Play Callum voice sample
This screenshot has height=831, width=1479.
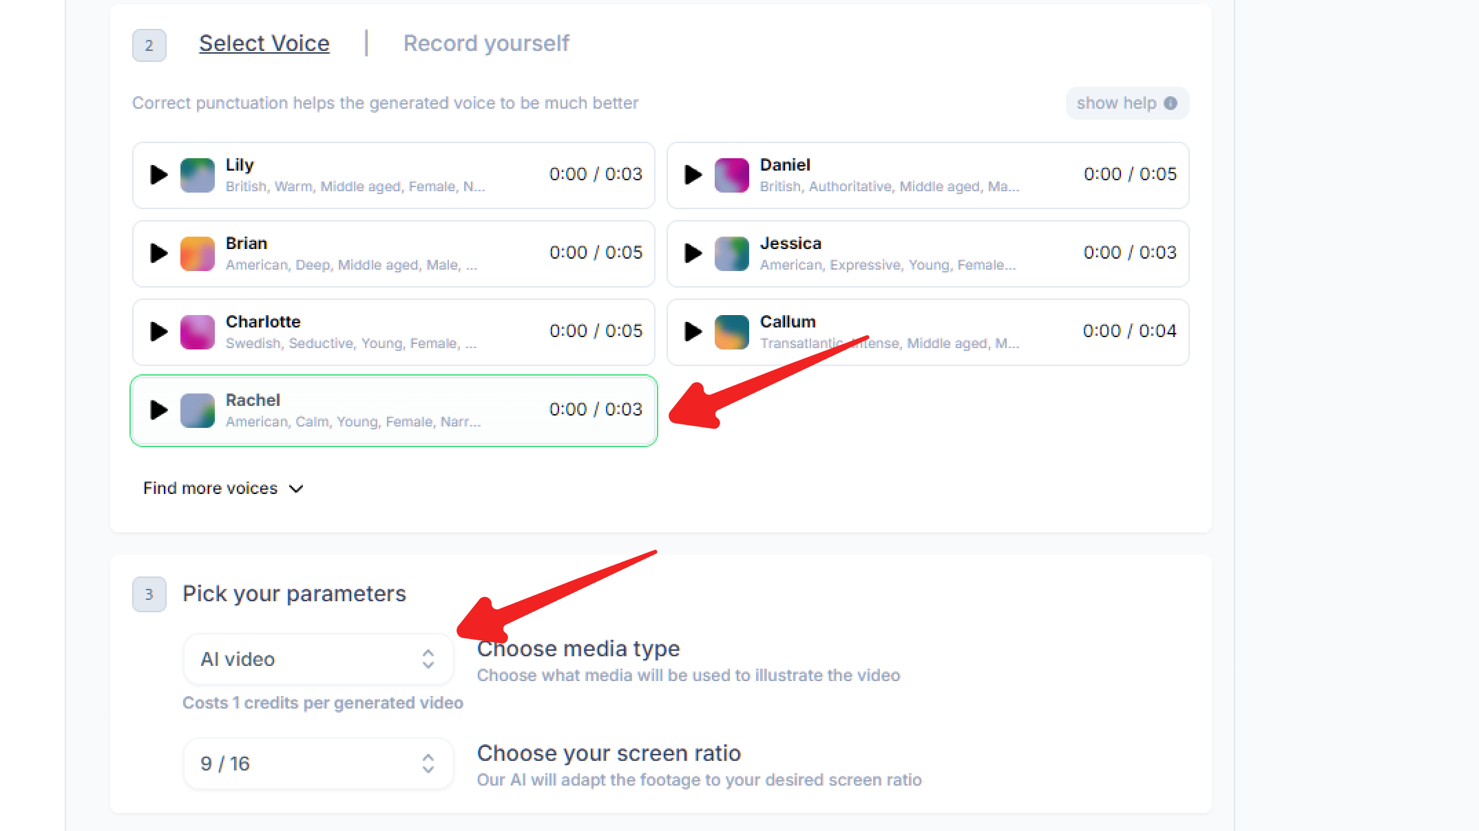point(693,332)
